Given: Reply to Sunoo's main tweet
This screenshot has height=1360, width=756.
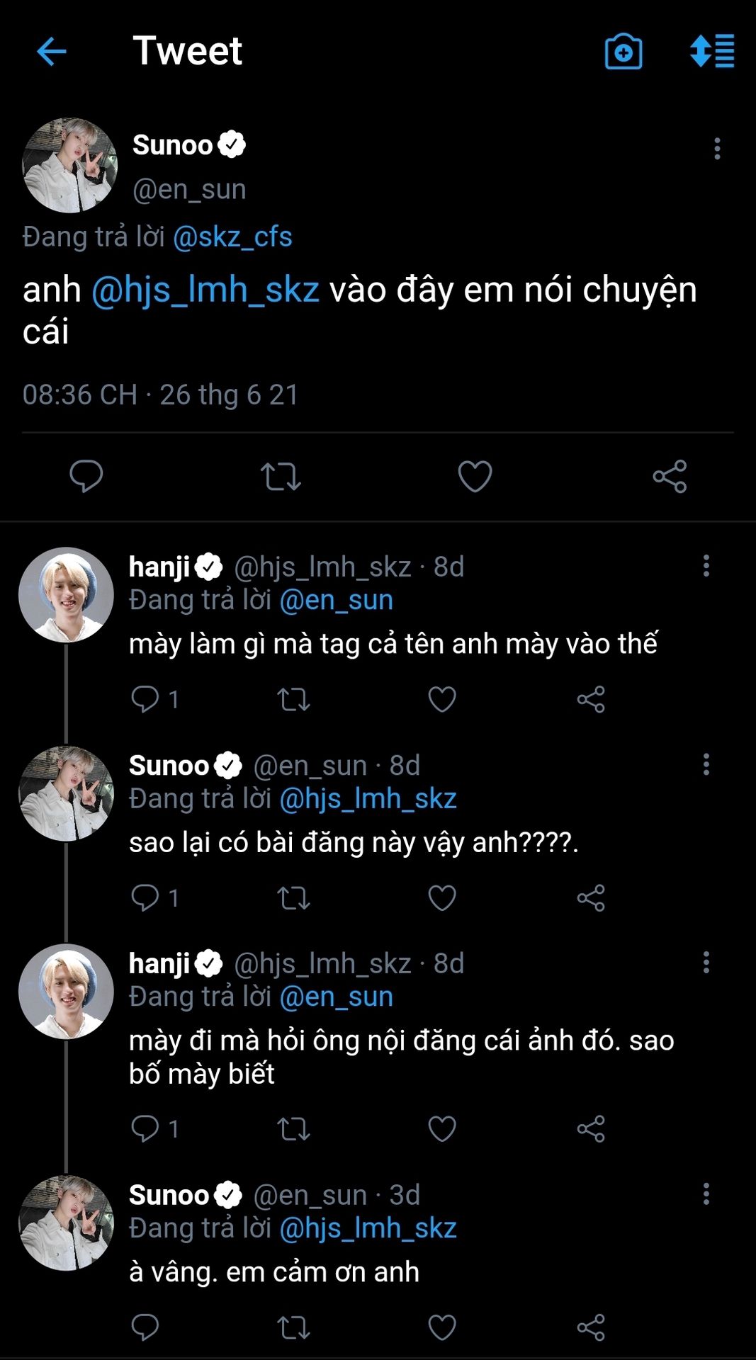Looking at the screenshot, I should 86,476.
